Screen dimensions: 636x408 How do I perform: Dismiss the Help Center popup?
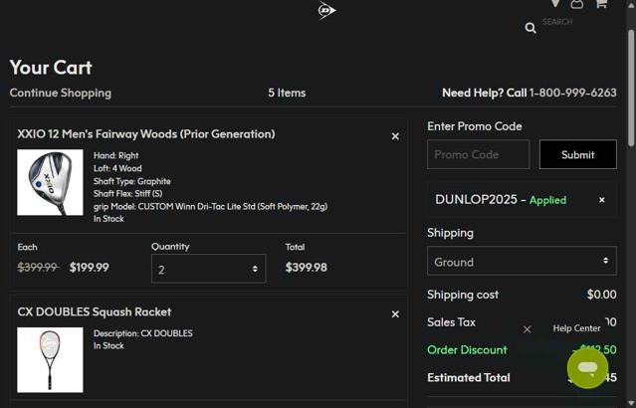(527, 329)
